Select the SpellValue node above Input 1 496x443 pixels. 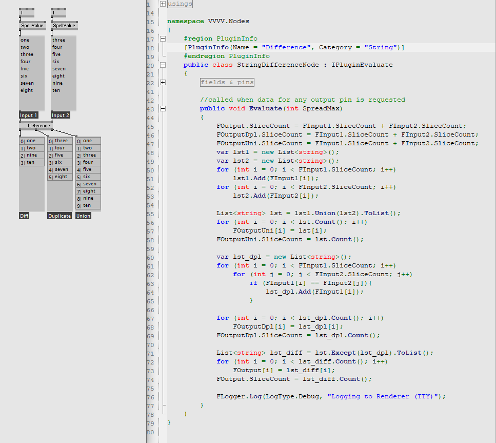coord(32,26)
